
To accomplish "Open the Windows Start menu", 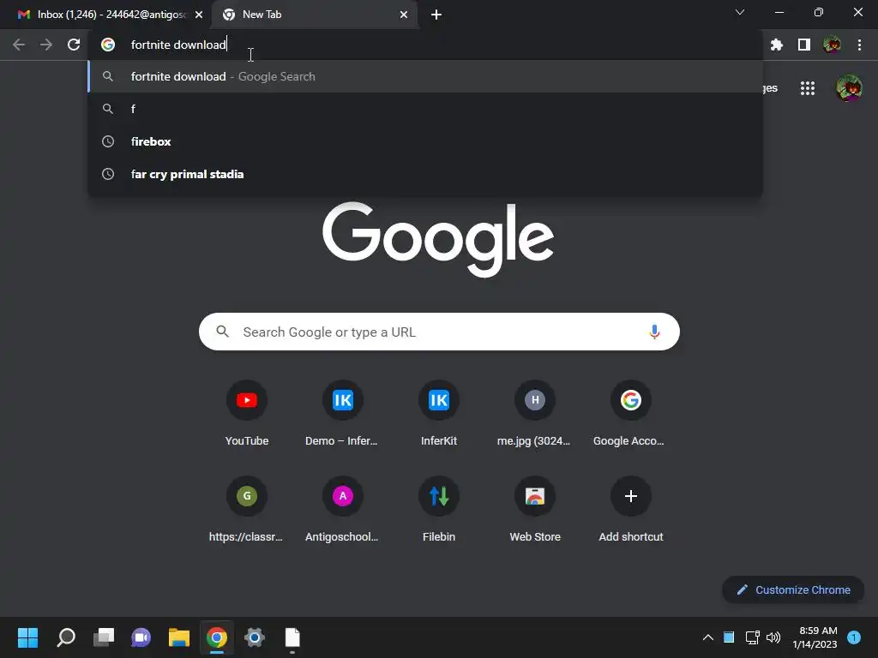I will (x=27, y=637).
